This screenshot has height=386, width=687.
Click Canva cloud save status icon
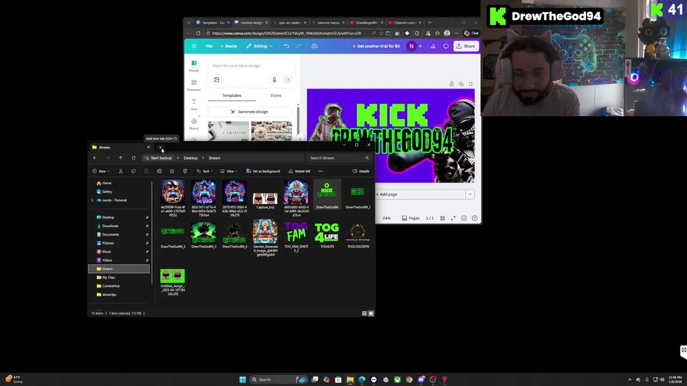315,46
